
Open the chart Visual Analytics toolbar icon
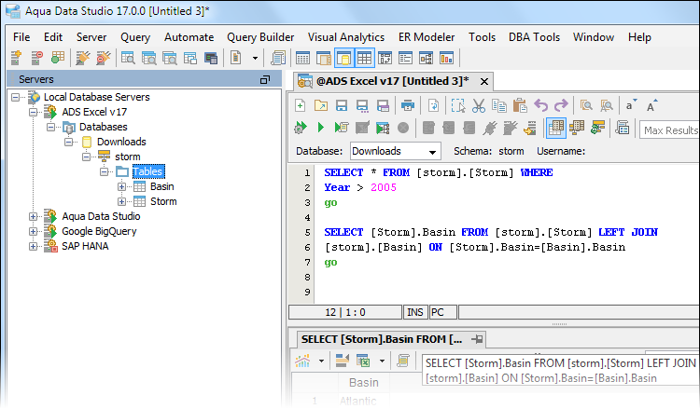click(x=446, y=58)
